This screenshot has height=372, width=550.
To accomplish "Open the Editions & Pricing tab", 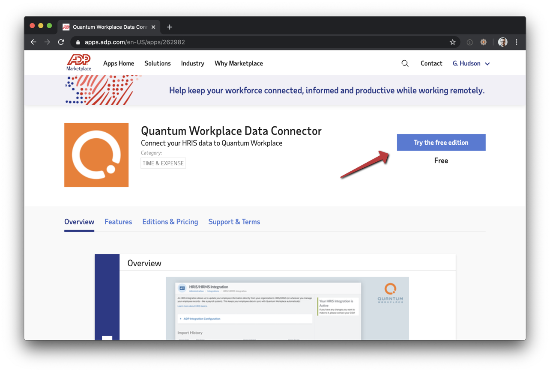I will 170,222.
